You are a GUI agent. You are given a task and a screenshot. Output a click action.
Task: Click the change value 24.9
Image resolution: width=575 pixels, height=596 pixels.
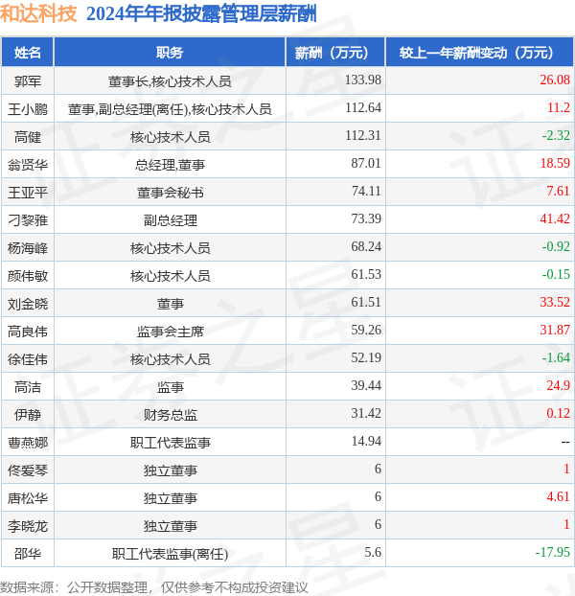click(559, 385)
